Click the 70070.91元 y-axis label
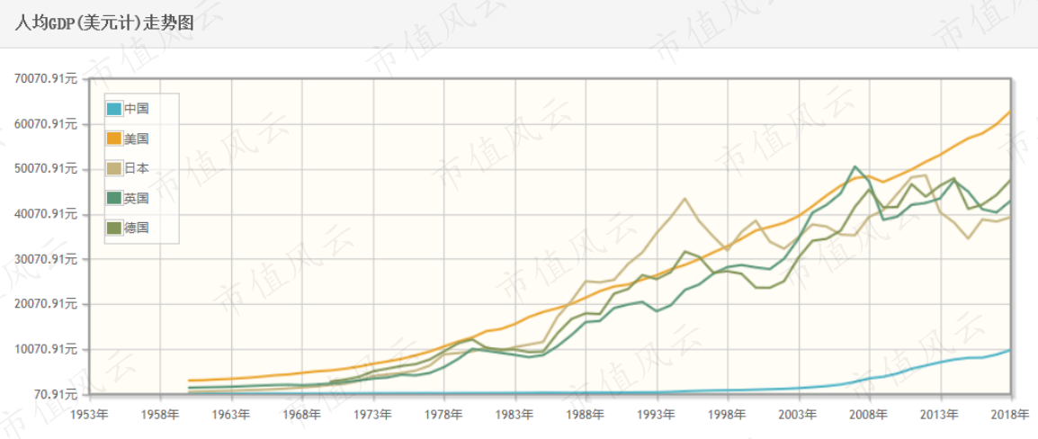Viewport: 1038px width, 439px height. tap(46, 79)
